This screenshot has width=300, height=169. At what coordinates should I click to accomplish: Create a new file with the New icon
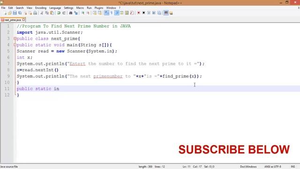5,13
